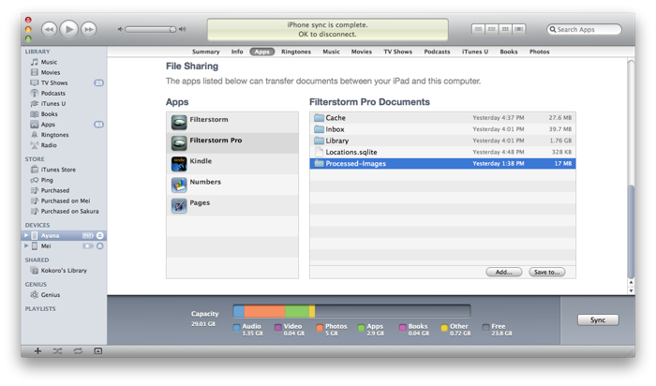656x386 pixels.
Task: Switch to the Summary tab
Action: click(x=205, y=52)
